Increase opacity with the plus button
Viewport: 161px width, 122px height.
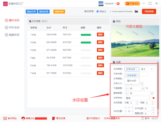tap(143, 88)
